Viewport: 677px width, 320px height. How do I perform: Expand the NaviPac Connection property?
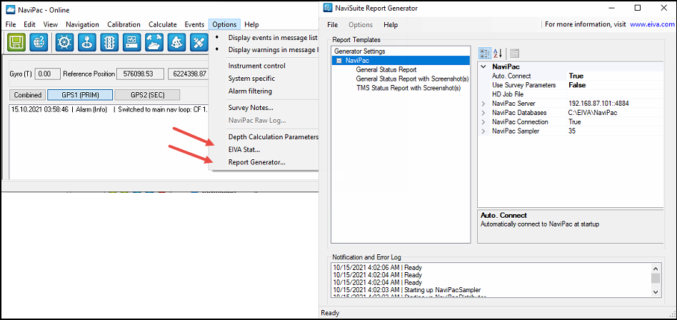pyautogui.click(x=483, y=121)
